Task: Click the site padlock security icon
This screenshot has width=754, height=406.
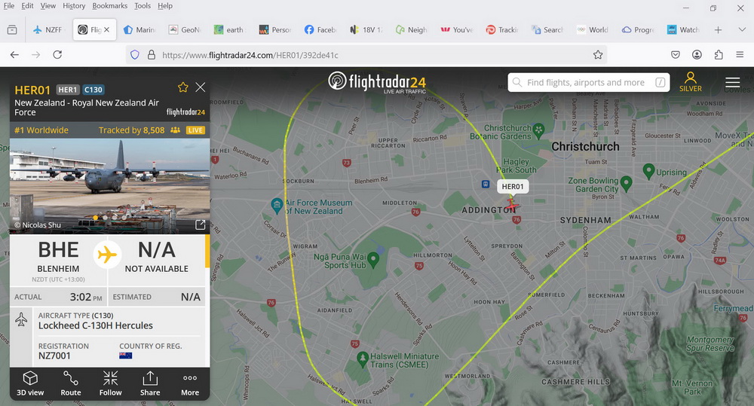Action: pos(151,55)
